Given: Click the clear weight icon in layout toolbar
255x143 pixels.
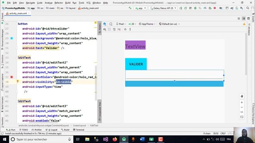Looking at the screenshot, I should click(114, 29).
